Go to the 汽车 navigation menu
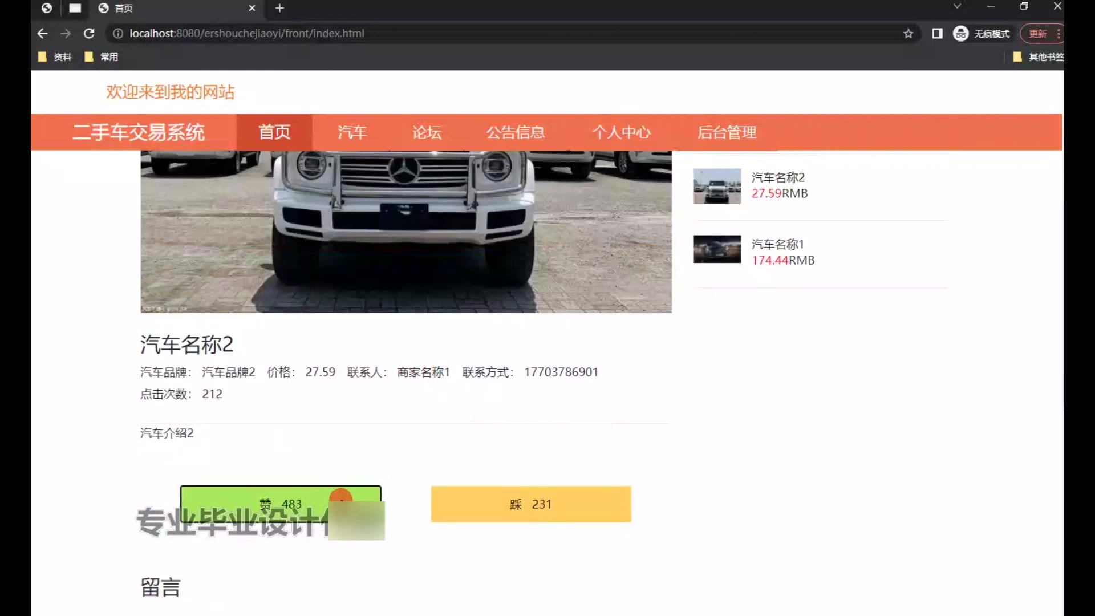This screenshot has height=616, width=1095. (352, 132)
